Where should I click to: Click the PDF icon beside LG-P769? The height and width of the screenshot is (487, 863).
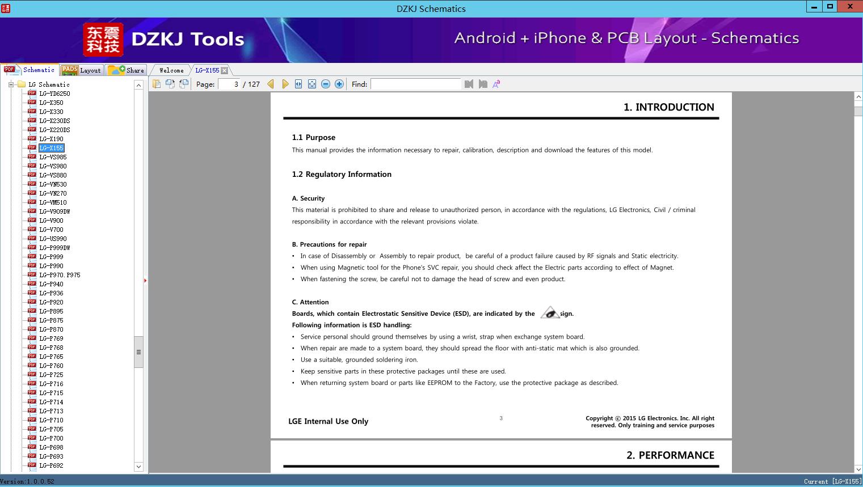pos(32,338)
